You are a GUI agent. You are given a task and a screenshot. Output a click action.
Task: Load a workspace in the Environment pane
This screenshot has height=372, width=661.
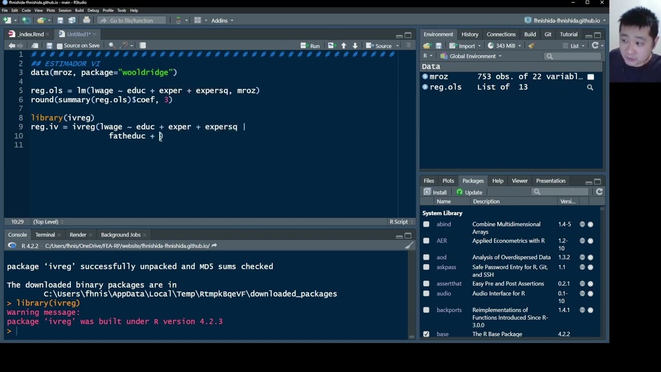[x=427, y=45]
